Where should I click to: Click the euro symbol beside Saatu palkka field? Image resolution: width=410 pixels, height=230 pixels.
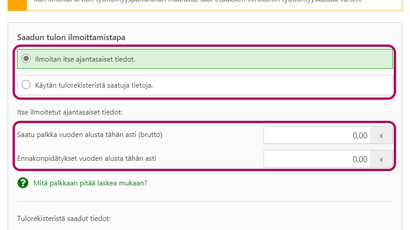coord(381,136)
